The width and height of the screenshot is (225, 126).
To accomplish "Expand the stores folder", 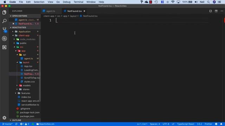I will pyautogui.click(x=26, y=90).
